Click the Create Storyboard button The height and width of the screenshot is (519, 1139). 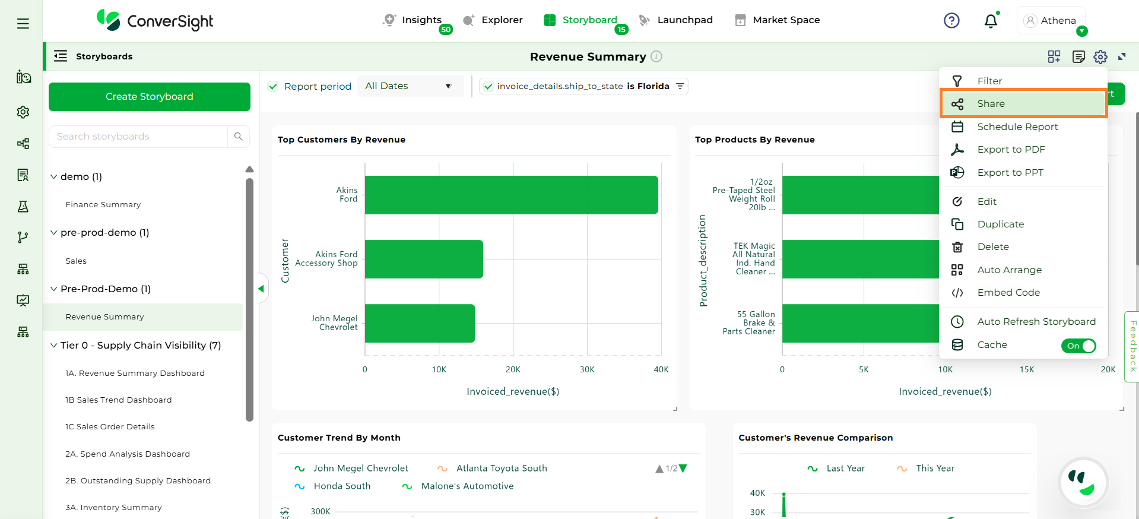coord(150,97)
